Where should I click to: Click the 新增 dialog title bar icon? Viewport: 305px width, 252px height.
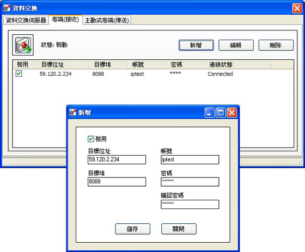73,112
